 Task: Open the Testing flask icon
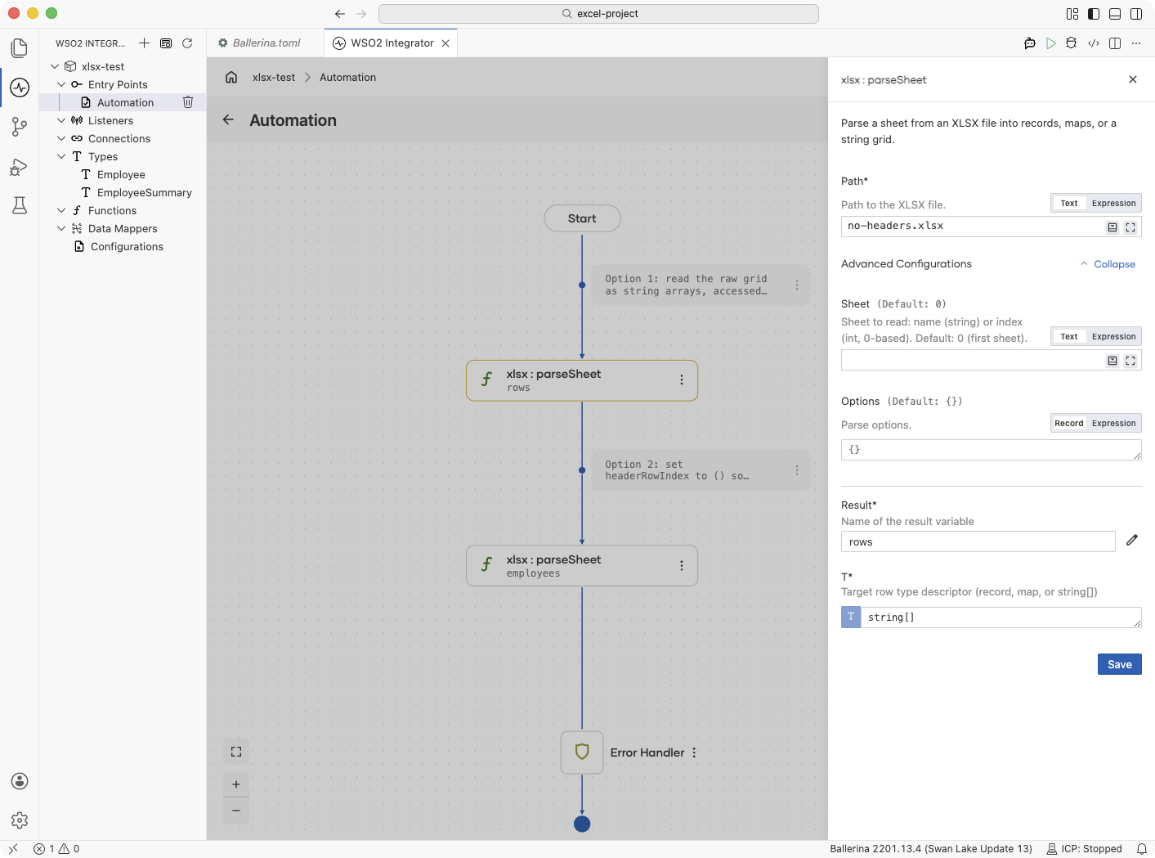point(20,205)
